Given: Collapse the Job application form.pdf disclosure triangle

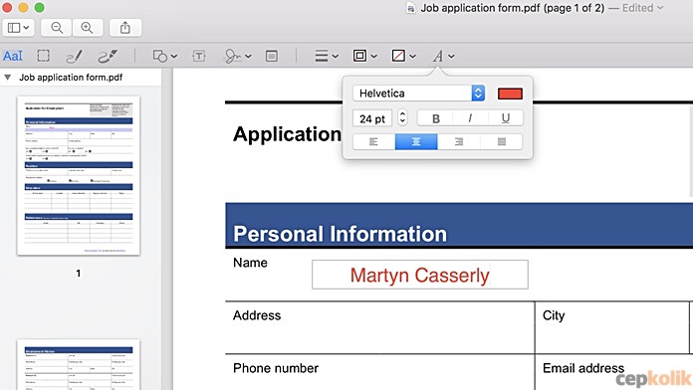Looking at the screenshot, I should point(8,78).
